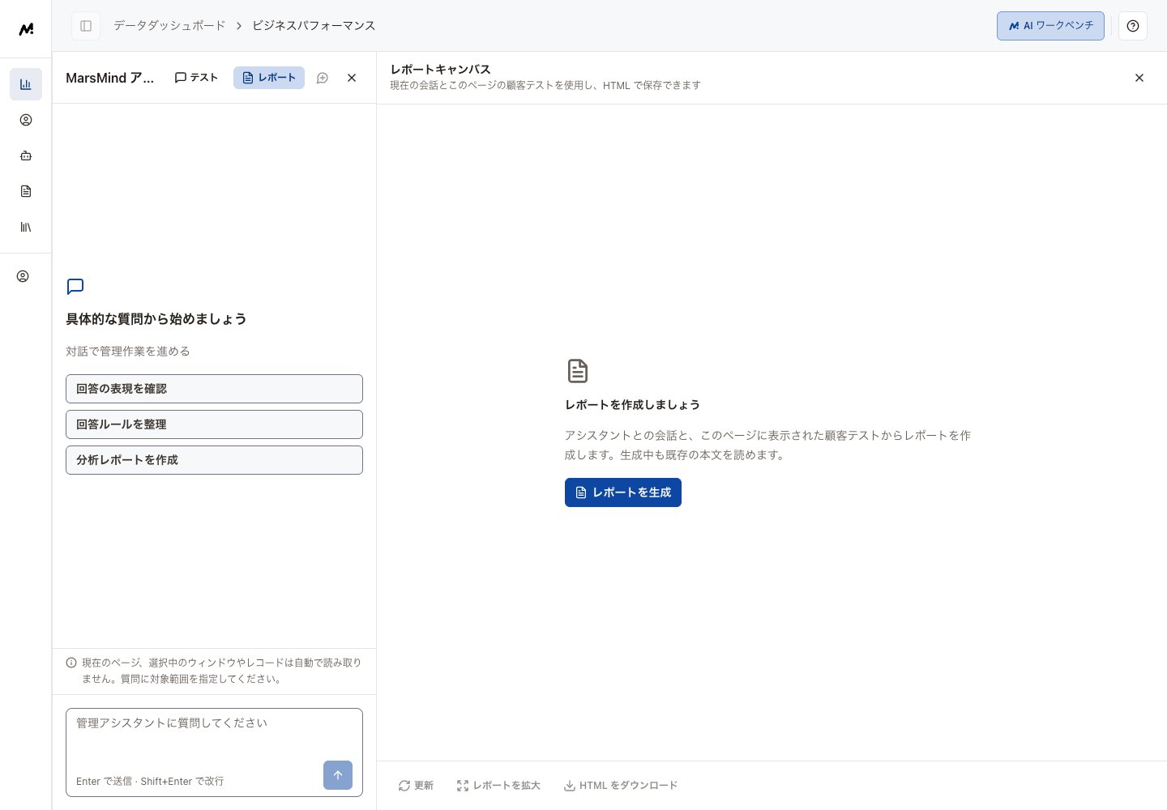Click the 対話で管理作業を進める text
This screenshot has width=1167, height=810.
click(128, 352)
